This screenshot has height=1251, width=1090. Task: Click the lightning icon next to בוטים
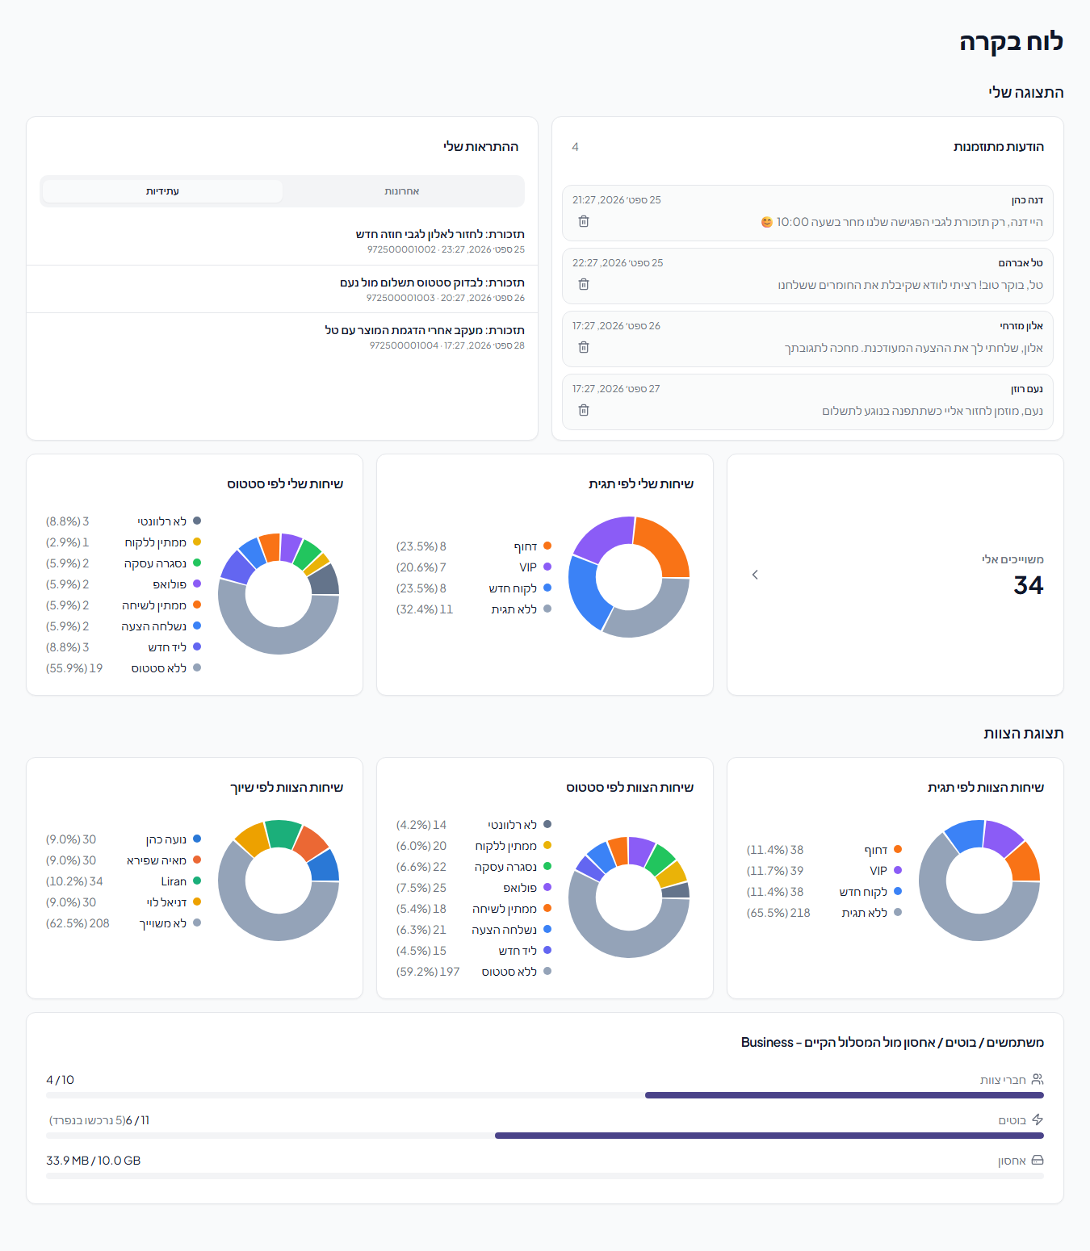(x=1038, y=1119)
